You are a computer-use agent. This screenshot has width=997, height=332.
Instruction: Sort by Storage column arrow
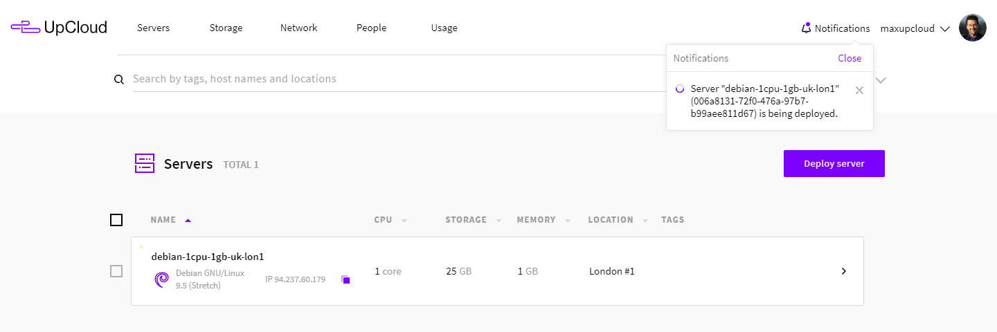point(499,221)
